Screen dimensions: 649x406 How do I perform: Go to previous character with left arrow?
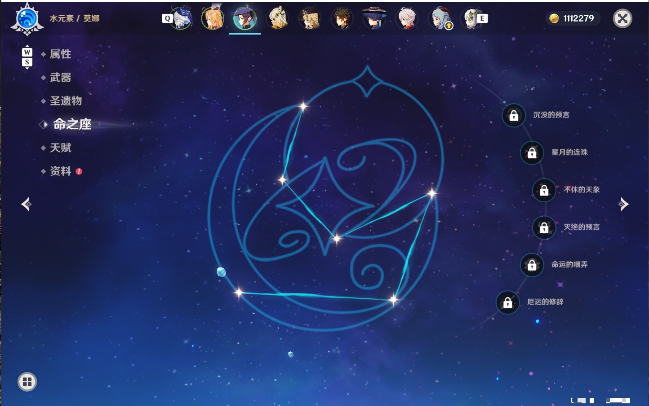[x=26, y=204]
